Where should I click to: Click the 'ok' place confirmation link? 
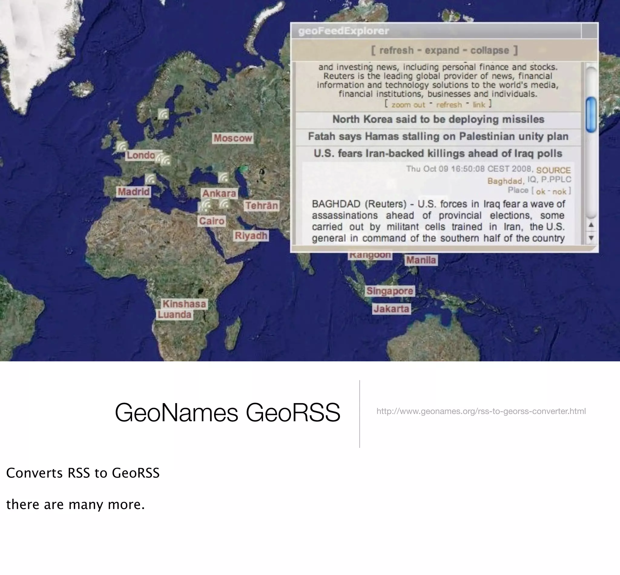point(541,192)
